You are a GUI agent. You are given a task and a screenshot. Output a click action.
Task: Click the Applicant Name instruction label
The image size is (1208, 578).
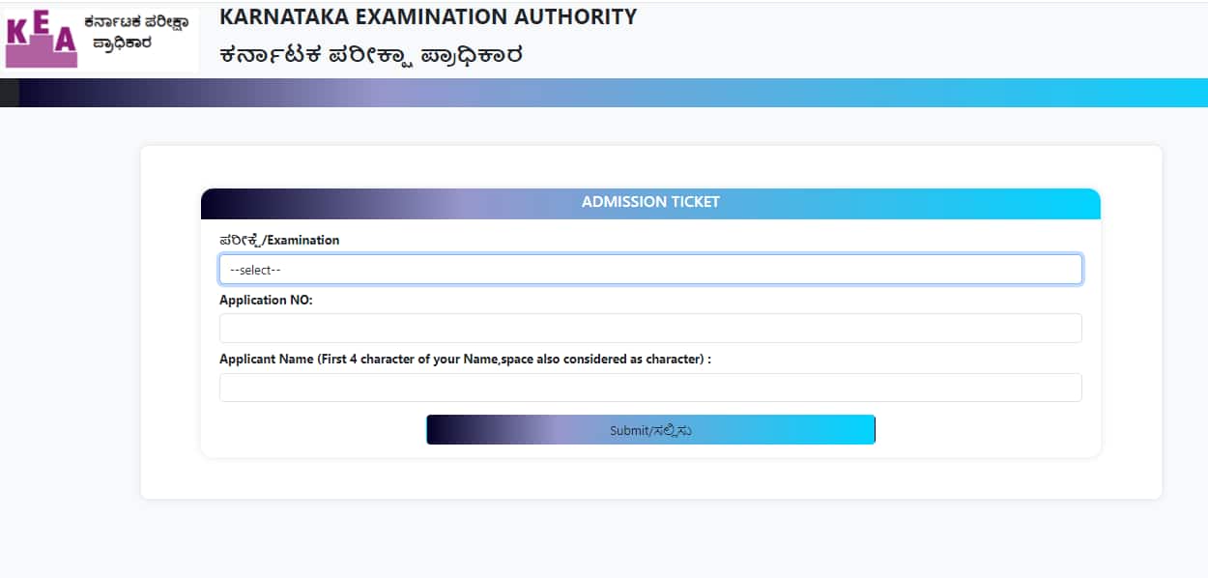click(x=465, y=360)
